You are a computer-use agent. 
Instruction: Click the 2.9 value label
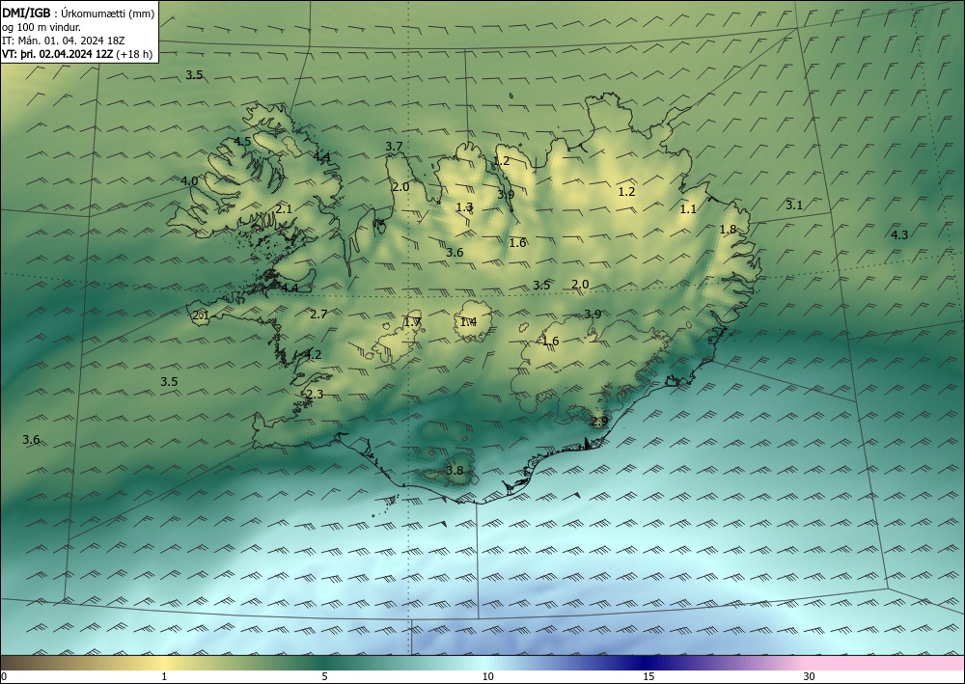[599, 422]
